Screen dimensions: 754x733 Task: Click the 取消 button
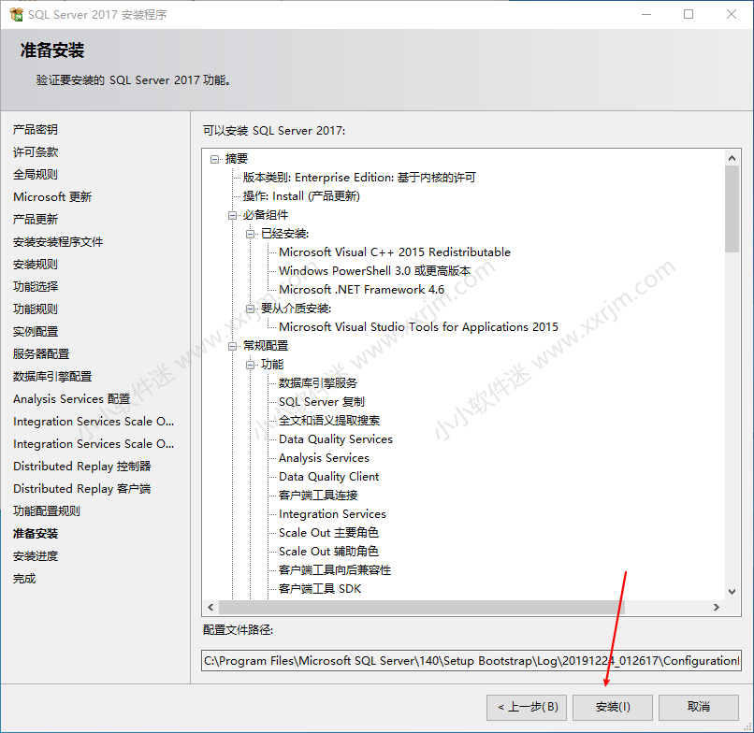(x=699, y=707)
